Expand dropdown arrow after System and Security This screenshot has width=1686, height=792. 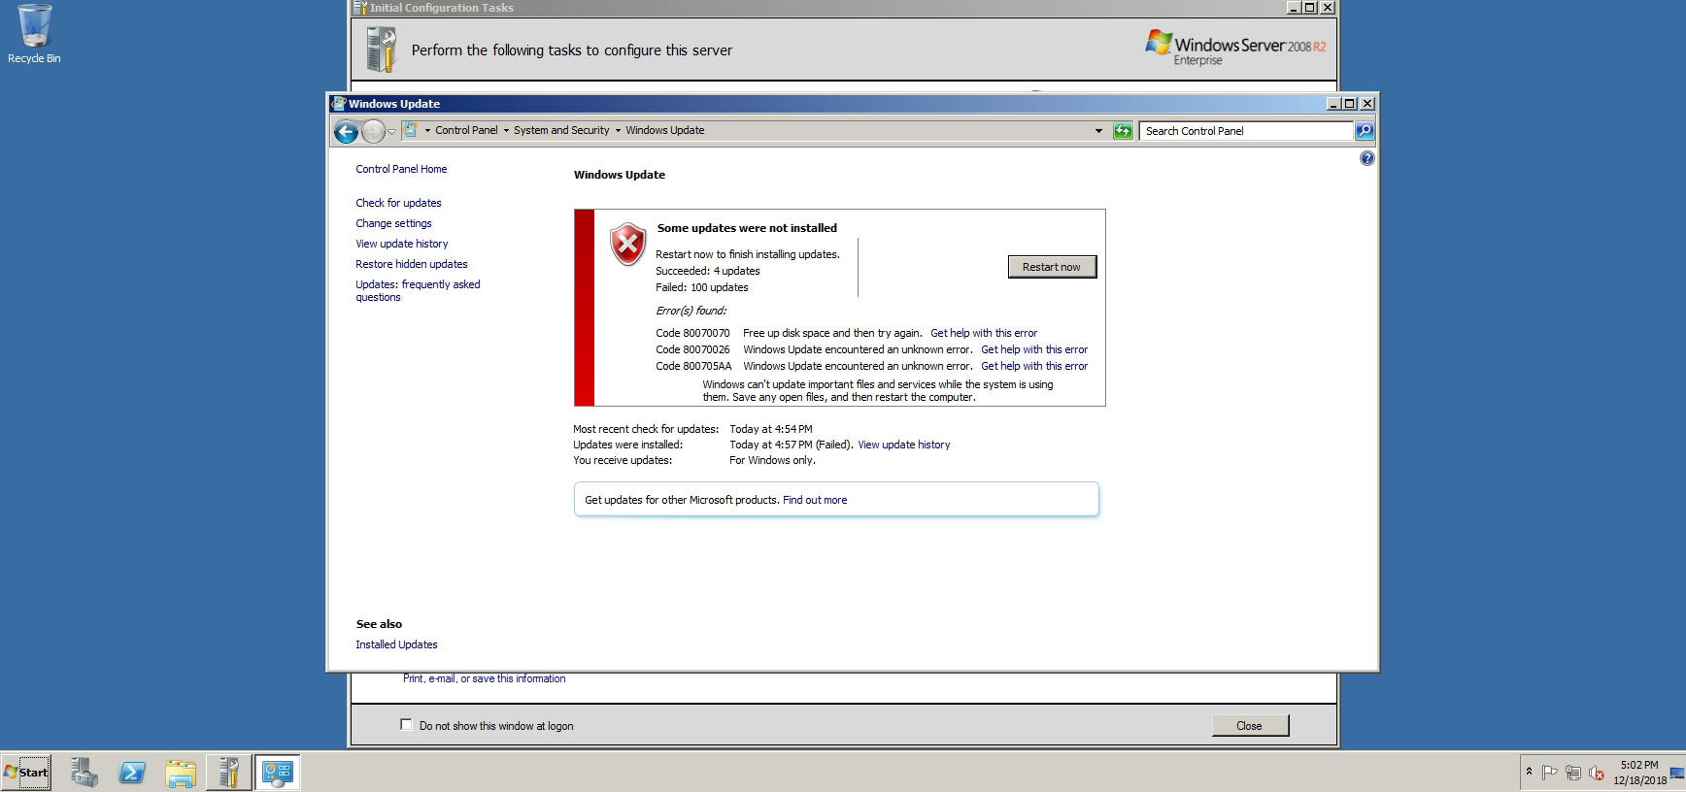(x=618, y=130)
